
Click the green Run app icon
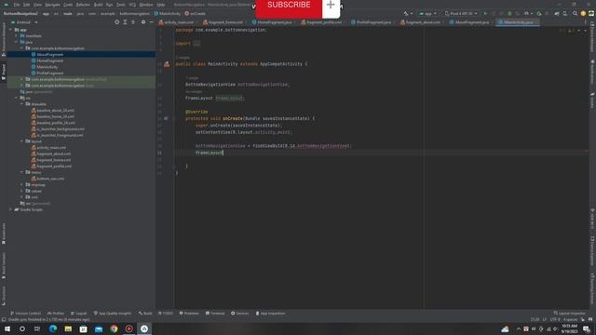485,14
